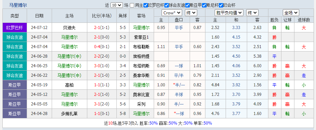The width and height of the screenshot is (316, 130).
Task: Click the 主场 column header
Action: (x=69, y=16)
